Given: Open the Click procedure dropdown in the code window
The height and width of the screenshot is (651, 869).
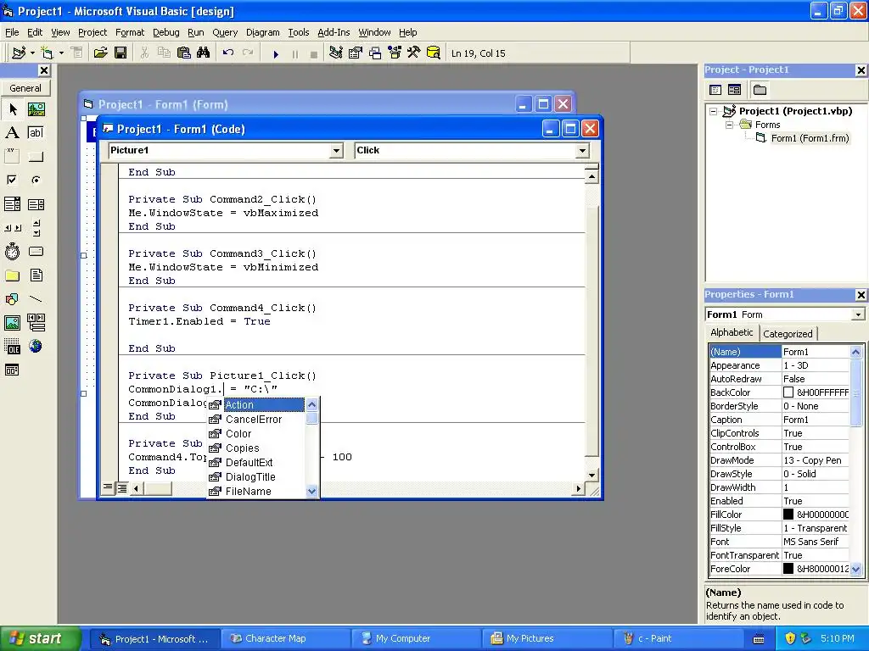Looking at the screenshot, I should [582, 151].
